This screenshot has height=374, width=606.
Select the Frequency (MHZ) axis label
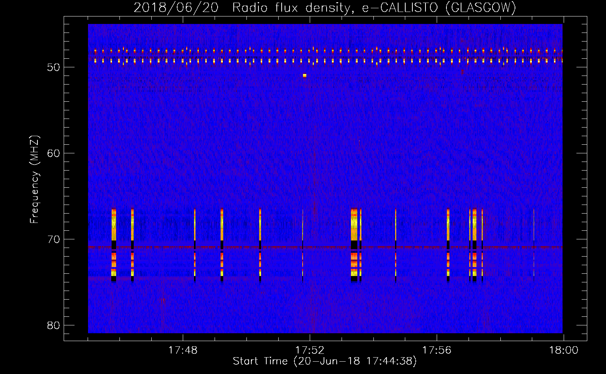click(34, 180)
